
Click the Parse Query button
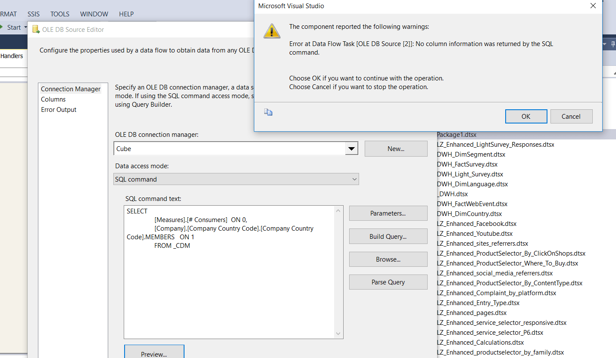[x=388, y=282]
